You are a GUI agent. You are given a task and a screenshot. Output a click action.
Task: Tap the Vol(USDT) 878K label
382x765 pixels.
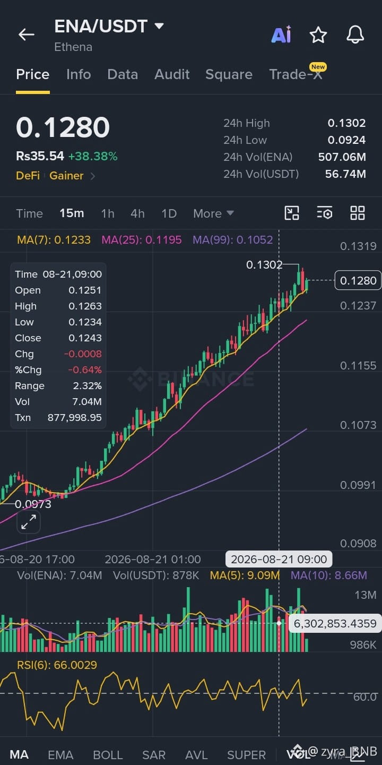click(156, 575)
